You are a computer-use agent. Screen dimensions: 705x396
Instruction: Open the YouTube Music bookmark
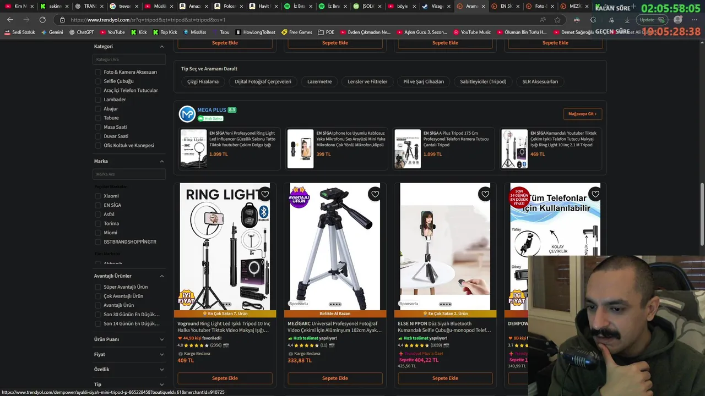coord(471,32)
